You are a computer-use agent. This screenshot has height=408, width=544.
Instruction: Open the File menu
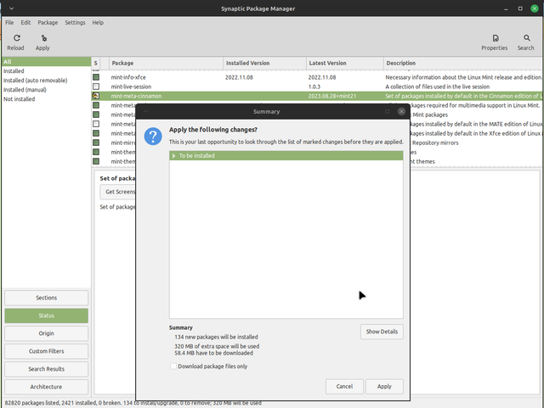point(9,23)
